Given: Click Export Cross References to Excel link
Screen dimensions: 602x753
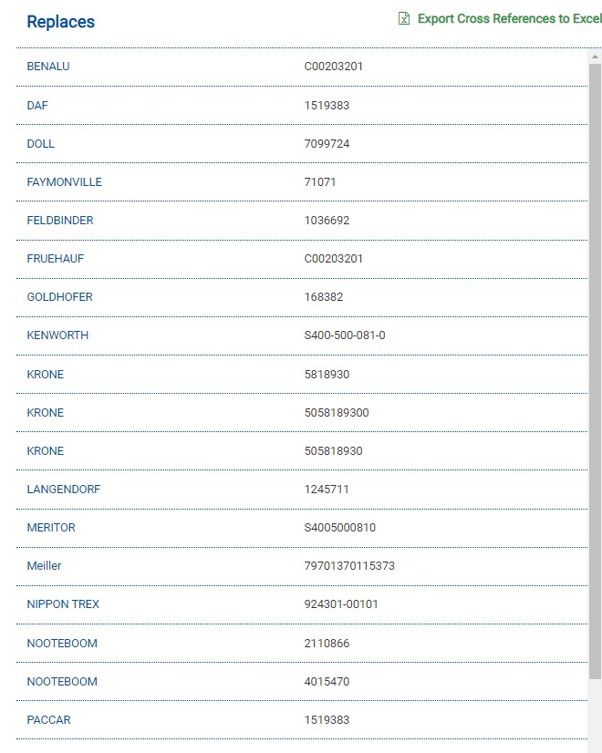Looking at the screenshot, I should pyautogui.click(x=508, y=19).
